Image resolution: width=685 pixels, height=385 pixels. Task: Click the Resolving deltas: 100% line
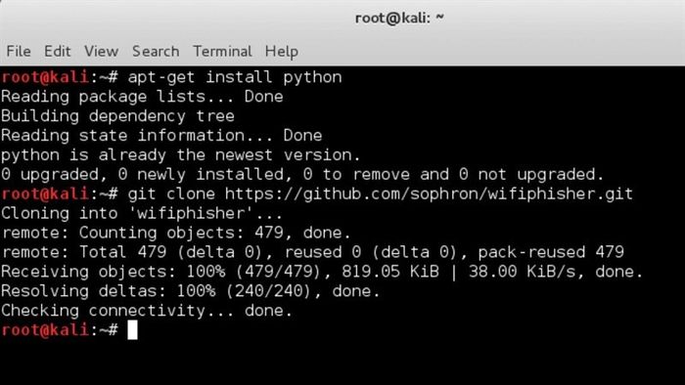tap(191, 291)
